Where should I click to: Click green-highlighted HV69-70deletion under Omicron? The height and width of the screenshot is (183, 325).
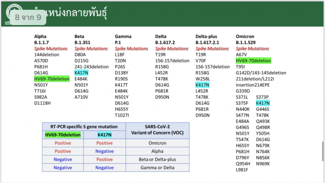pyautogui.click(x=253, y=61)
